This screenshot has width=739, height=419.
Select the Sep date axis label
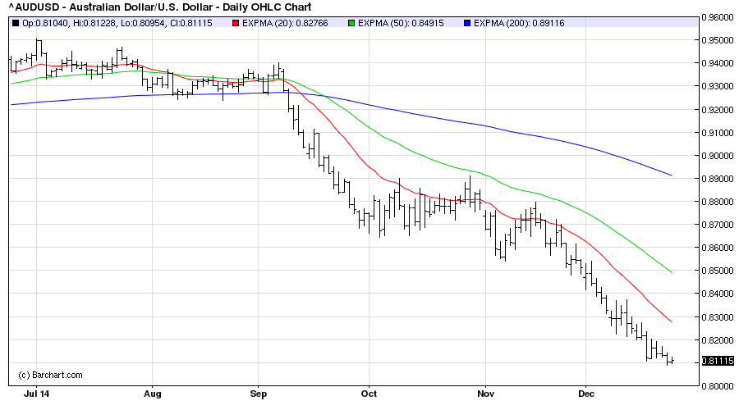[x=259, y=394]
